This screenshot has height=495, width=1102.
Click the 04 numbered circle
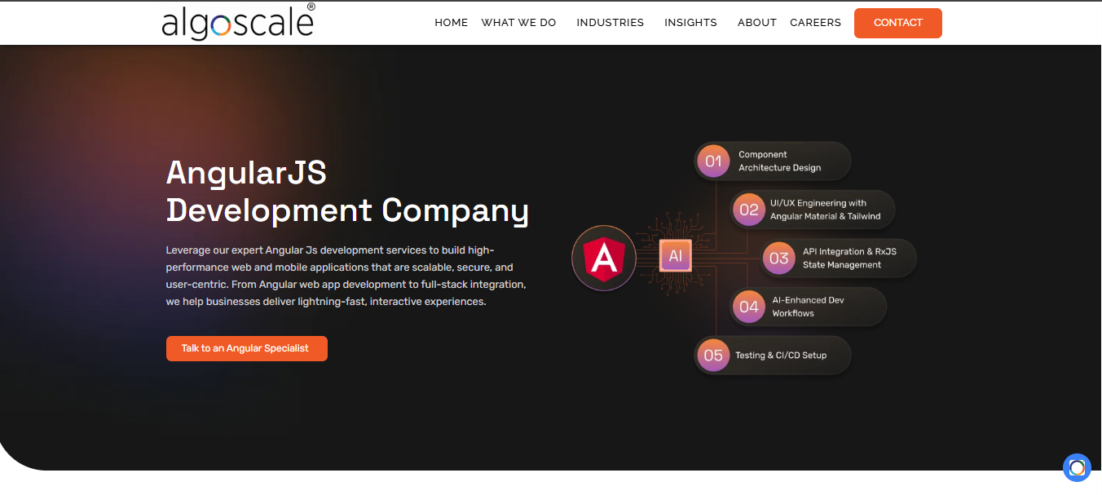(748, 307)
